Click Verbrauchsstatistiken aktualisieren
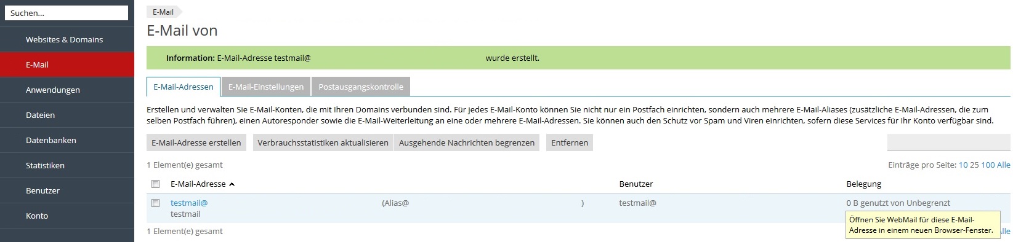This screenshot has width=1013, height=242. point(323,142)
